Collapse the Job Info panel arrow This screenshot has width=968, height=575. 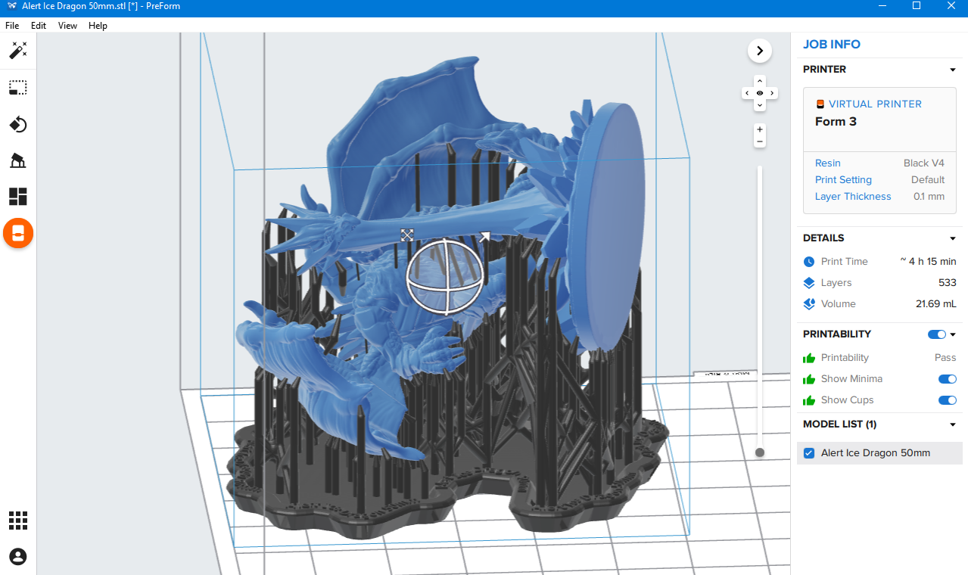[x=760, y=51]
